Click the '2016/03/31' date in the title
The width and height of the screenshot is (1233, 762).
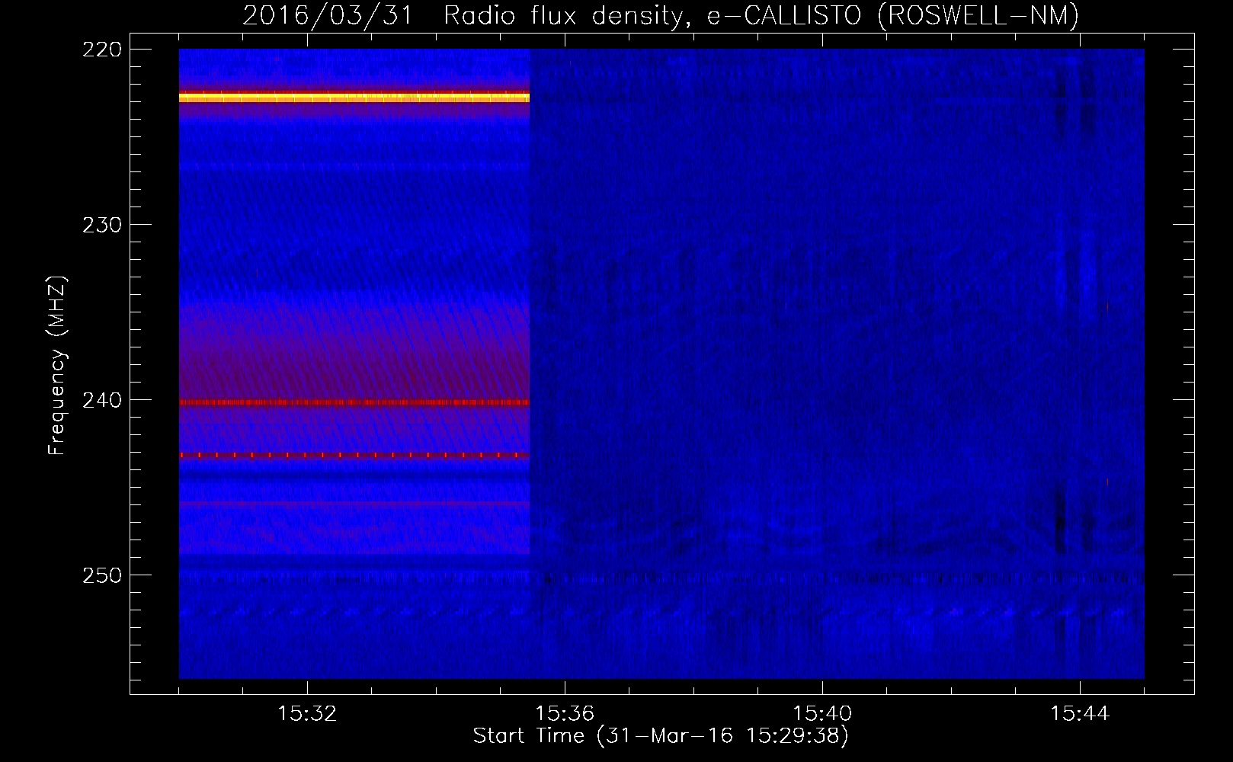pos(328,15)
